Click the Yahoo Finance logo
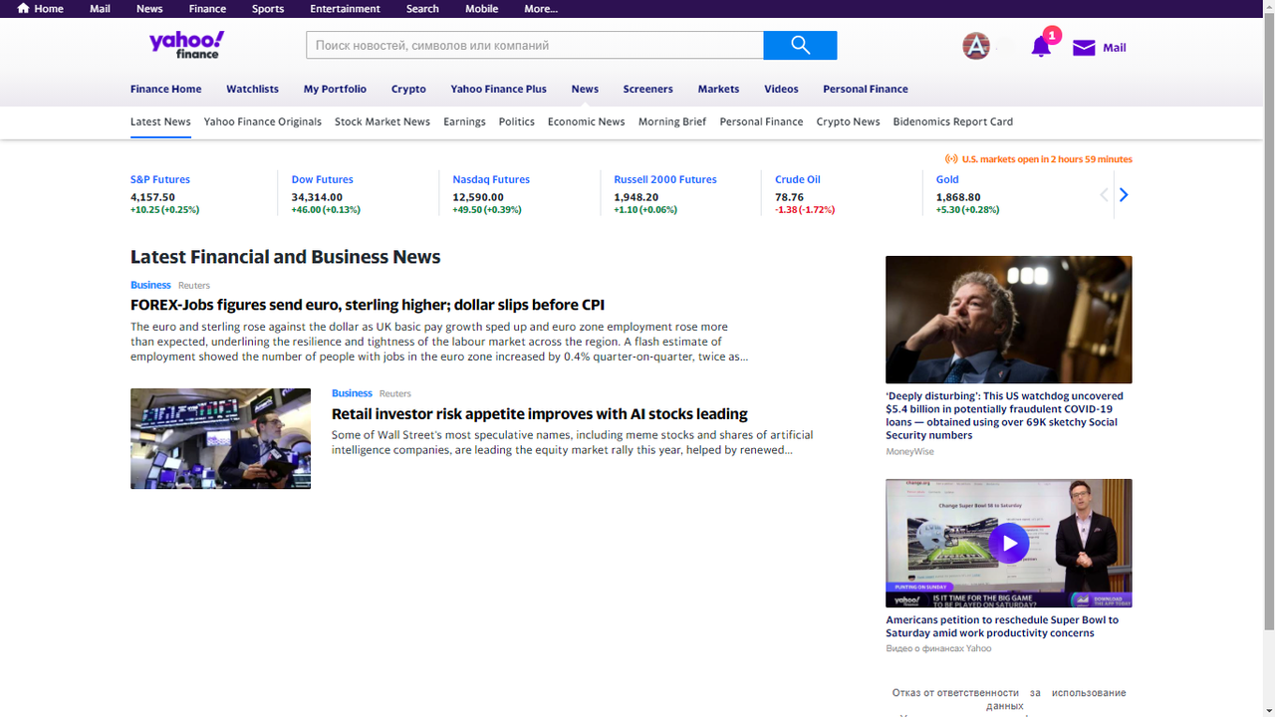Viewport: 1275px width, 717px height. point(186,45)
